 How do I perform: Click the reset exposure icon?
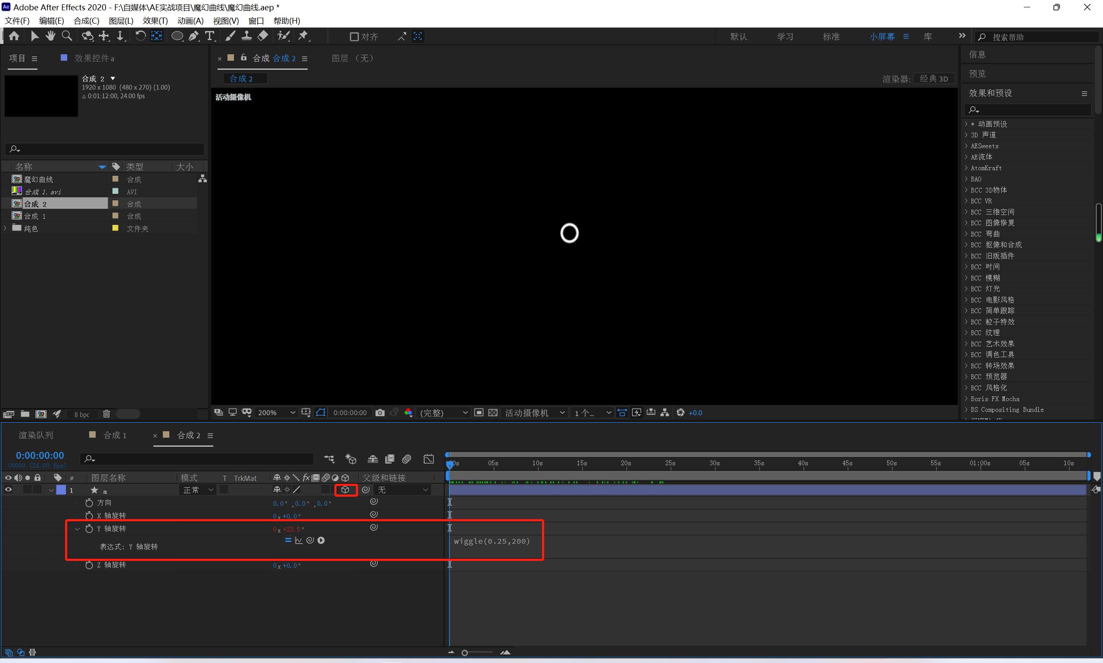point(680,413)
